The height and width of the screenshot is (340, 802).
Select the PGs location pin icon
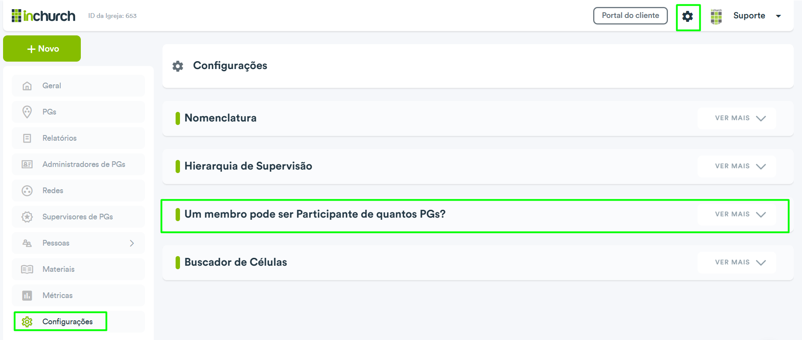(27, 112)
